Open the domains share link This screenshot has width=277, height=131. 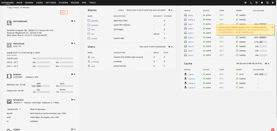tap(95, 25)
